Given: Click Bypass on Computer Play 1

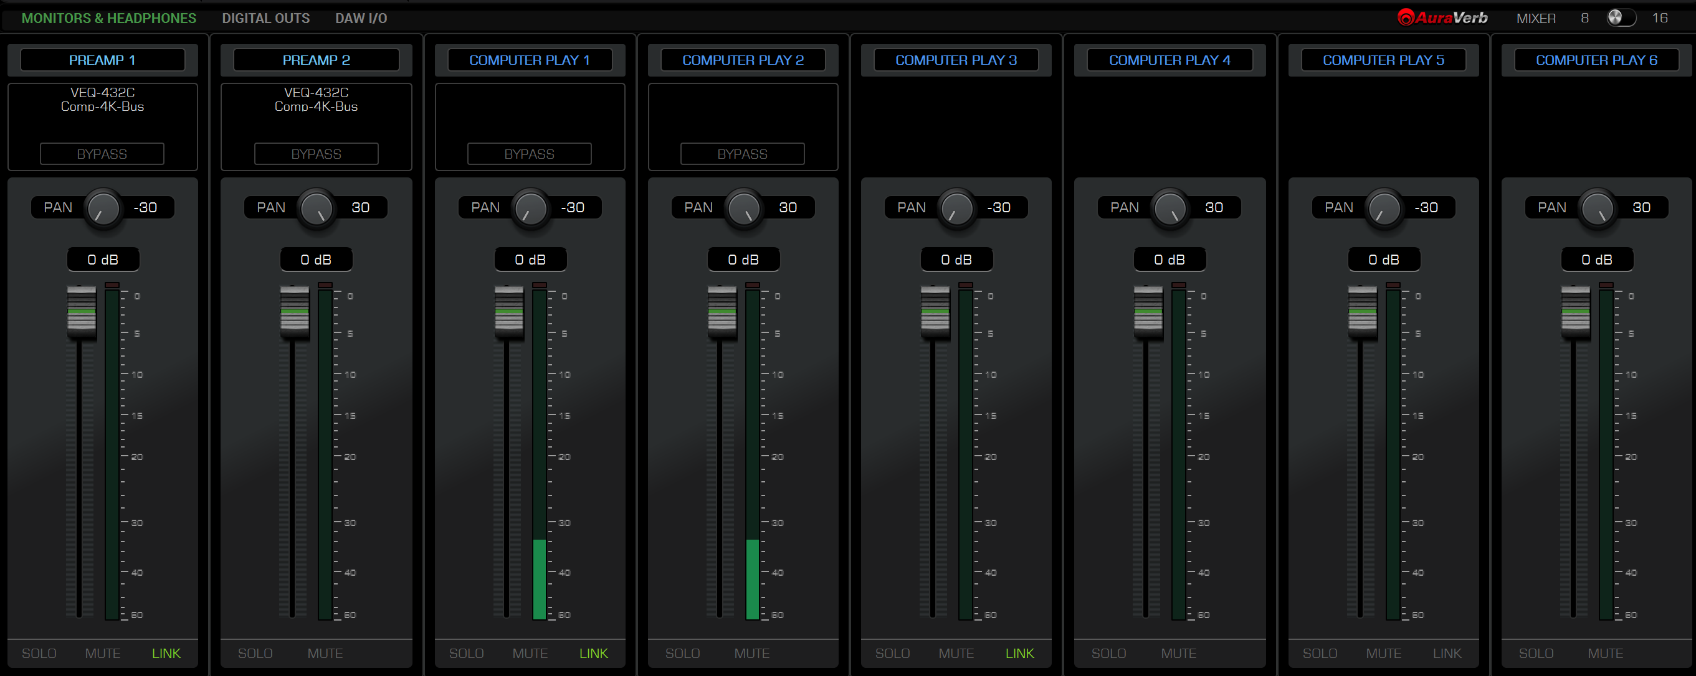Looking at the screenshot, I should [530, 154].
